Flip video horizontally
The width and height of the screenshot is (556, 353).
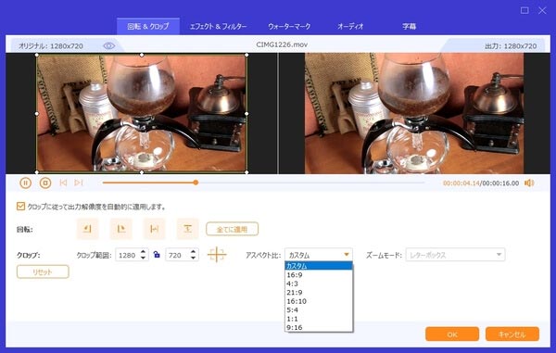tap(154, 229)
